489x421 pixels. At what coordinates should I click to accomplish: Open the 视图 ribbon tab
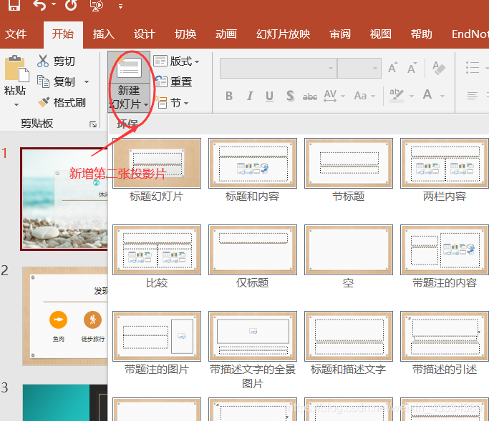380,34
